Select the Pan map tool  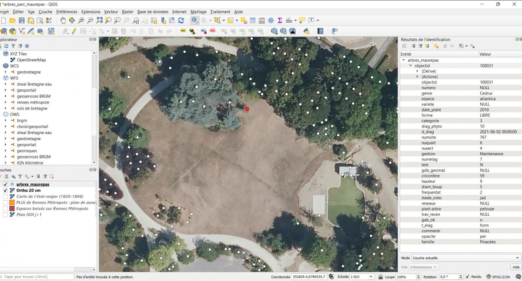pos(64,20)
